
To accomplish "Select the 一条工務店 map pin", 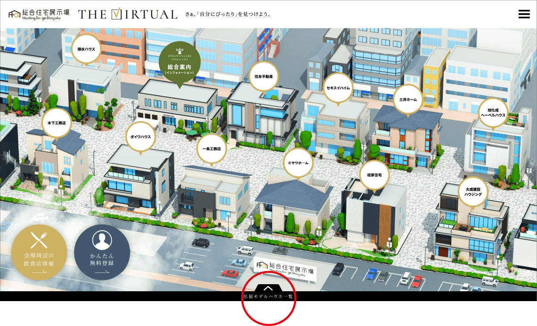I will point(212,149).
